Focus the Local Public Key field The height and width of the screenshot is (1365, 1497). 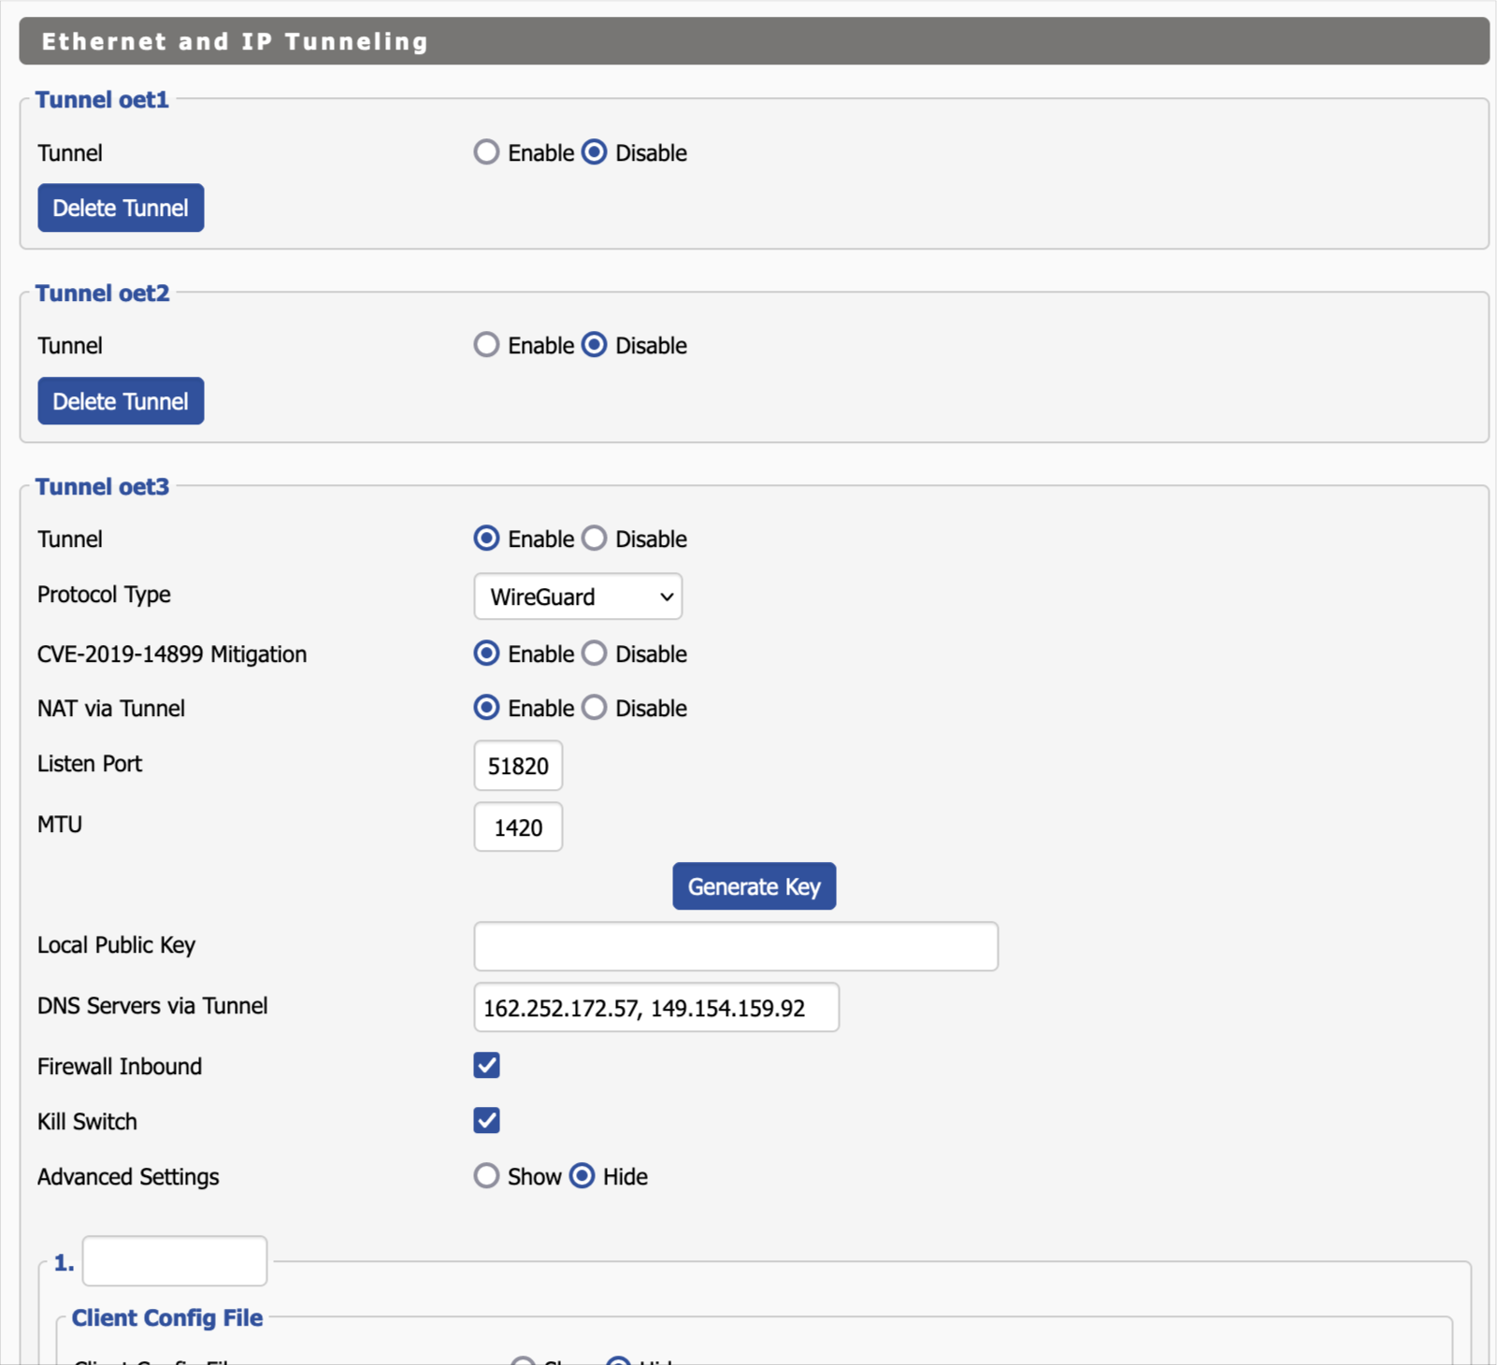pyautogui.click(x=735, y=946)
